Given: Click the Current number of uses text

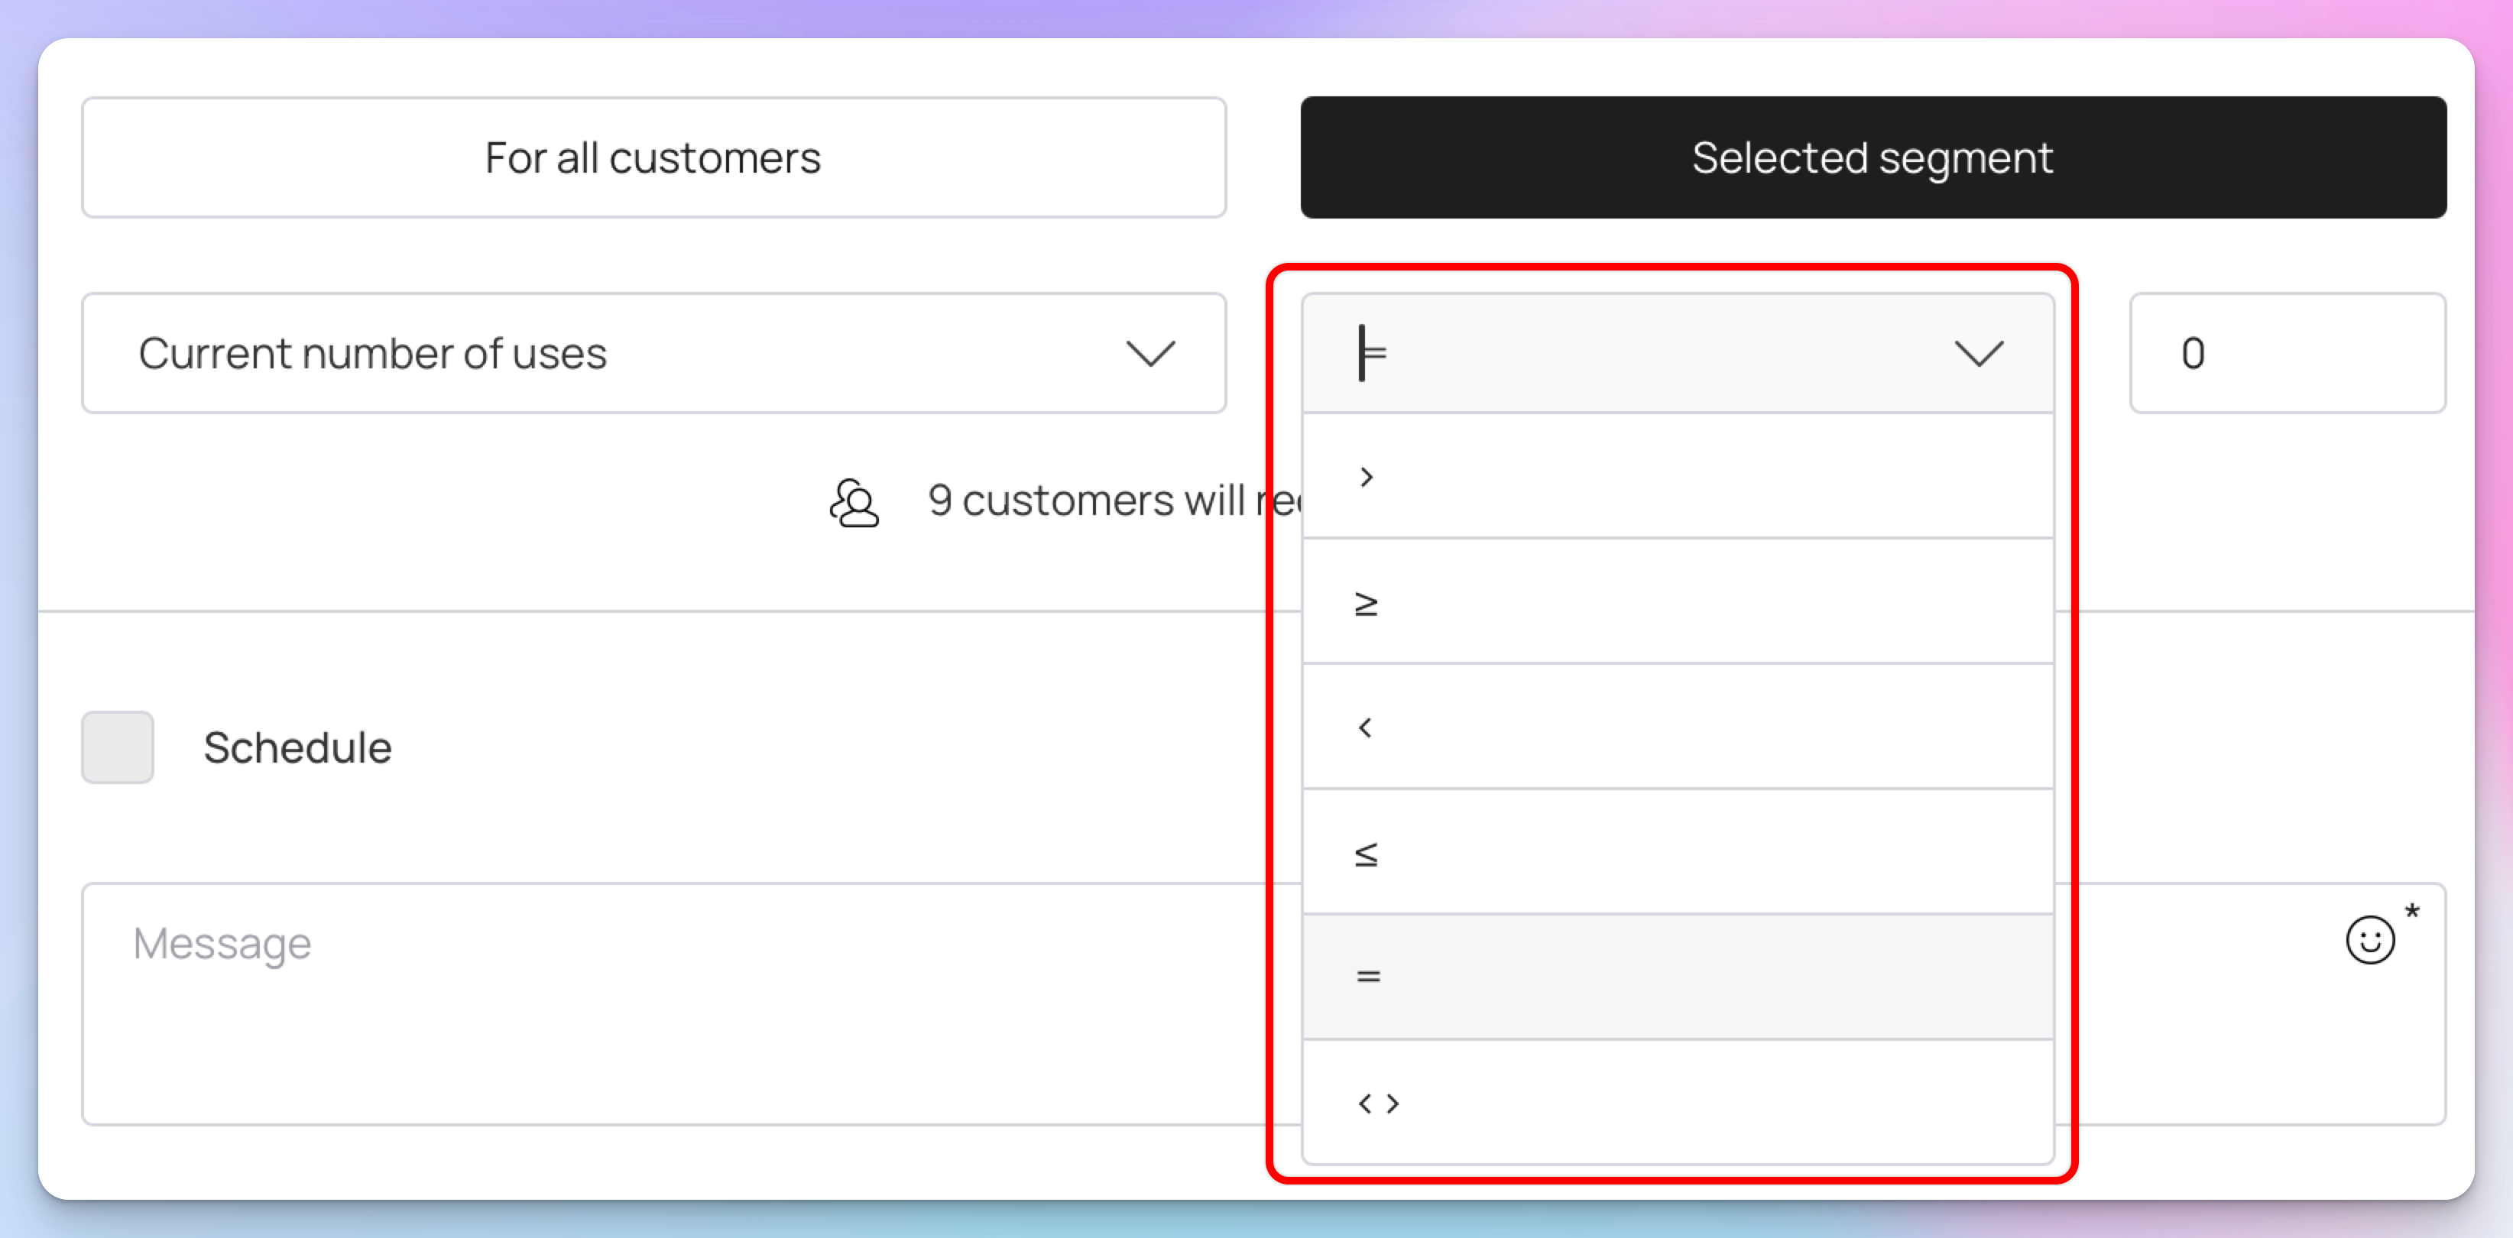Looking at the screenshot, I should click(373, 353).
